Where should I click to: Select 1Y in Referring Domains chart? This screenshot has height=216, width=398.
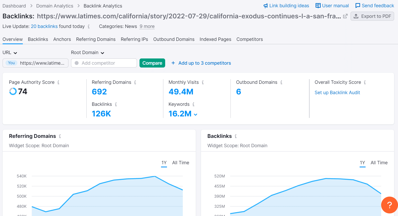point(164,163)
